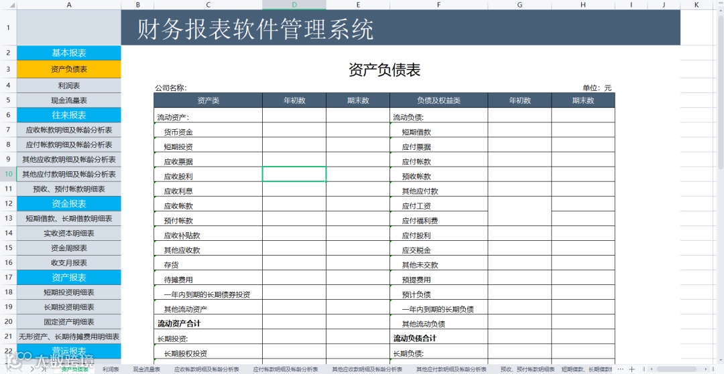
Task: Select the 长期股权投资 cell
Action: [x=208, y=351]
